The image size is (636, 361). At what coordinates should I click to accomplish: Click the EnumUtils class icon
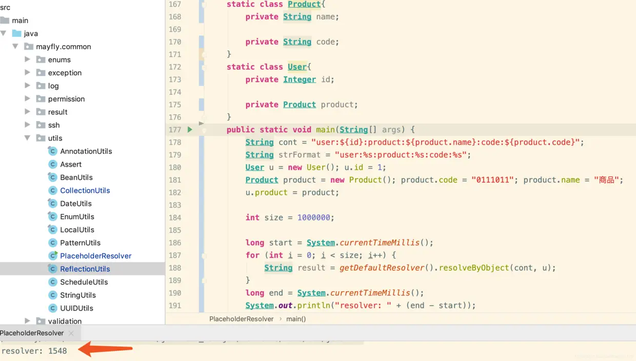[52, 216]
